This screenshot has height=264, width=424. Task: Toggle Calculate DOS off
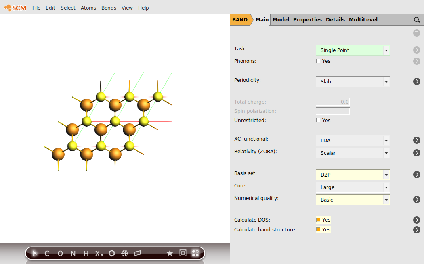click(319, 220)
